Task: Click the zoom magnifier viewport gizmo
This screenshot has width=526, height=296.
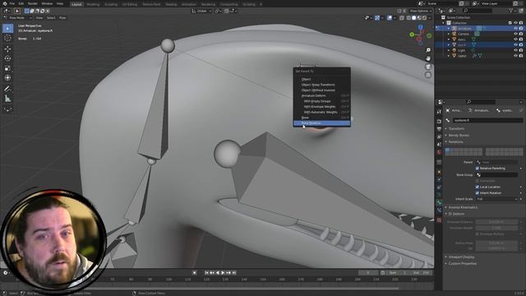Action: [x=428, y=50]
